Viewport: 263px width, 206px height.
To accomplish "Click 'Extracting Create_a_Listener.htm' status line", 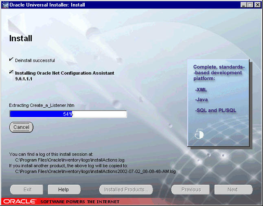I will pos(42,105).
